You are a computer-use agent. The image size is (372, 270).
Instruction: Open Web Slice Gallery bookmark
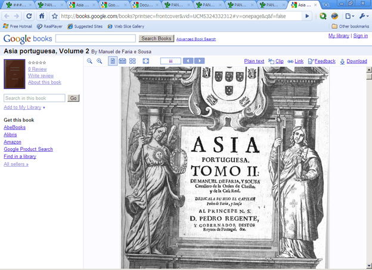pyautogui.click(x=126, y=26)
